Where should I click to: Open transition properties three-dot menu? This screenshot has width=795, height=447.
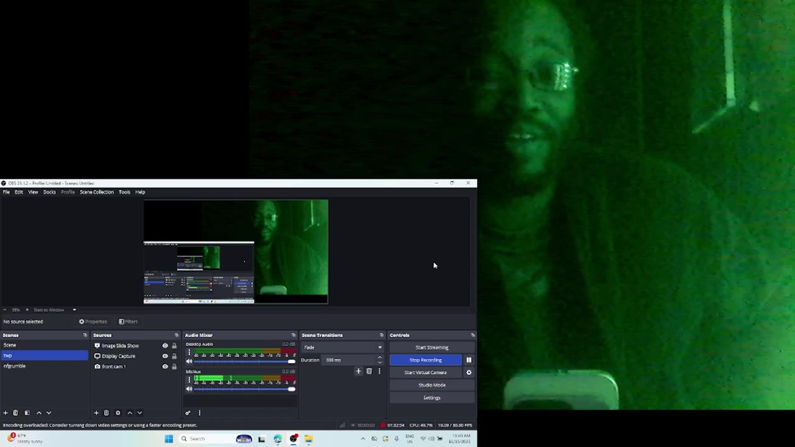tap(379, 371)
